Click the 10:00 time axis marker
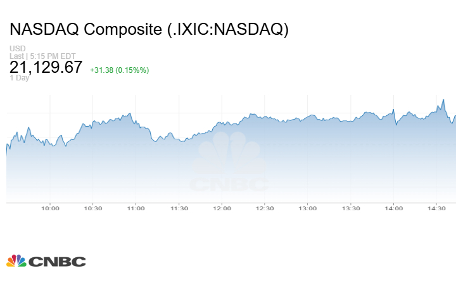 50,208
